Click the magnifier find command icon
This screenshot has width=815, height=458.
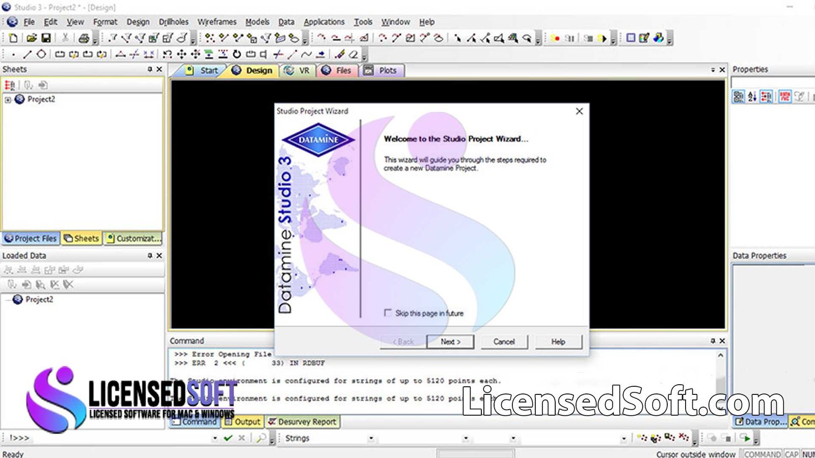[x=261, y=438]
